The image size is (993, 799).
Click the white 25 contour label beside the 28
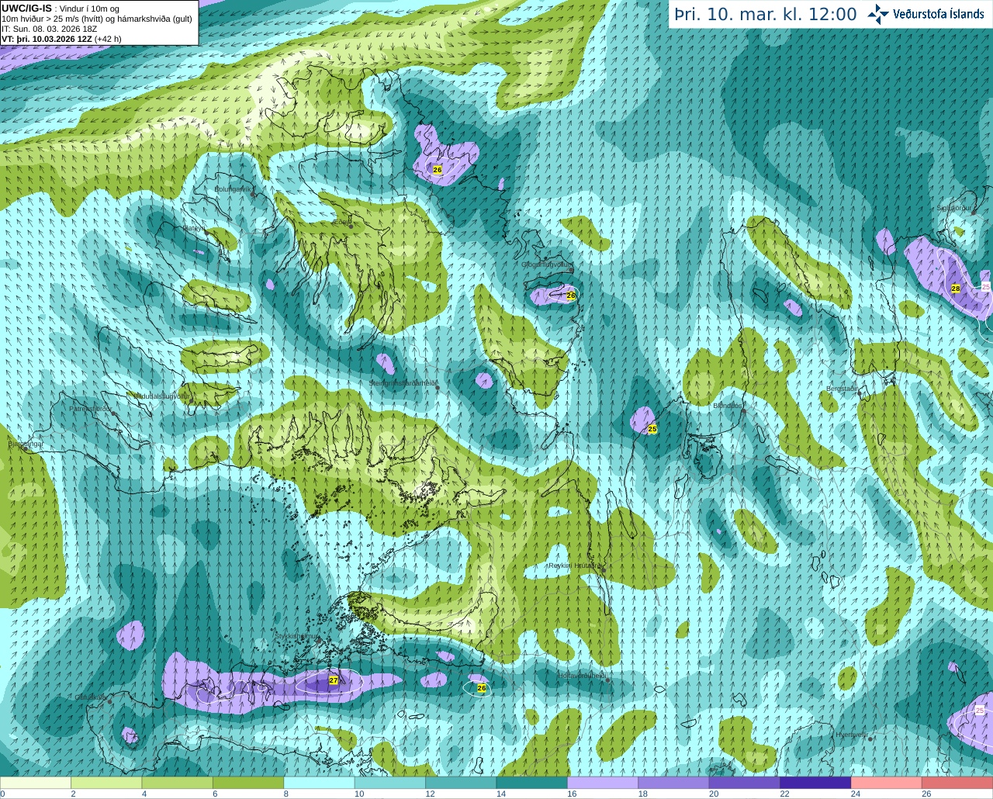986,287
